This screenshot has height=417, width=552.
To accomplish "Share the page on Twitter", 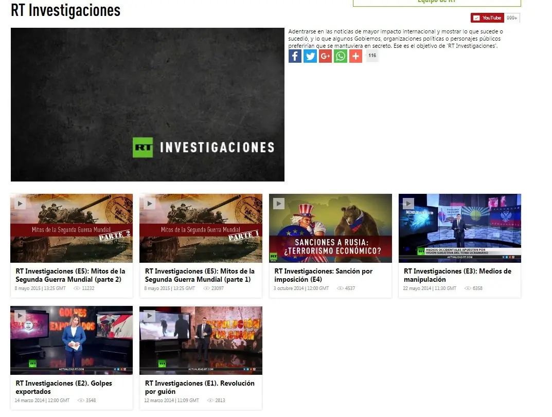I will 310,56.
